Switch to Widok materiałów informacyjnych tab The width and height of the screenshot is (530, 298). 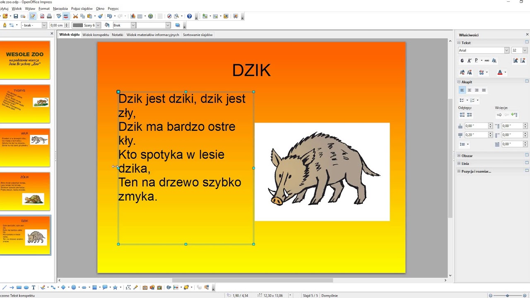coord(153,35)
